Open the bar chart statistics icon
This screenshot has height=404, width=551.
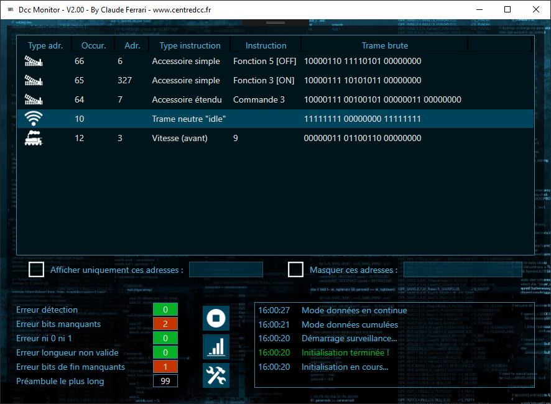pos(216,347)
